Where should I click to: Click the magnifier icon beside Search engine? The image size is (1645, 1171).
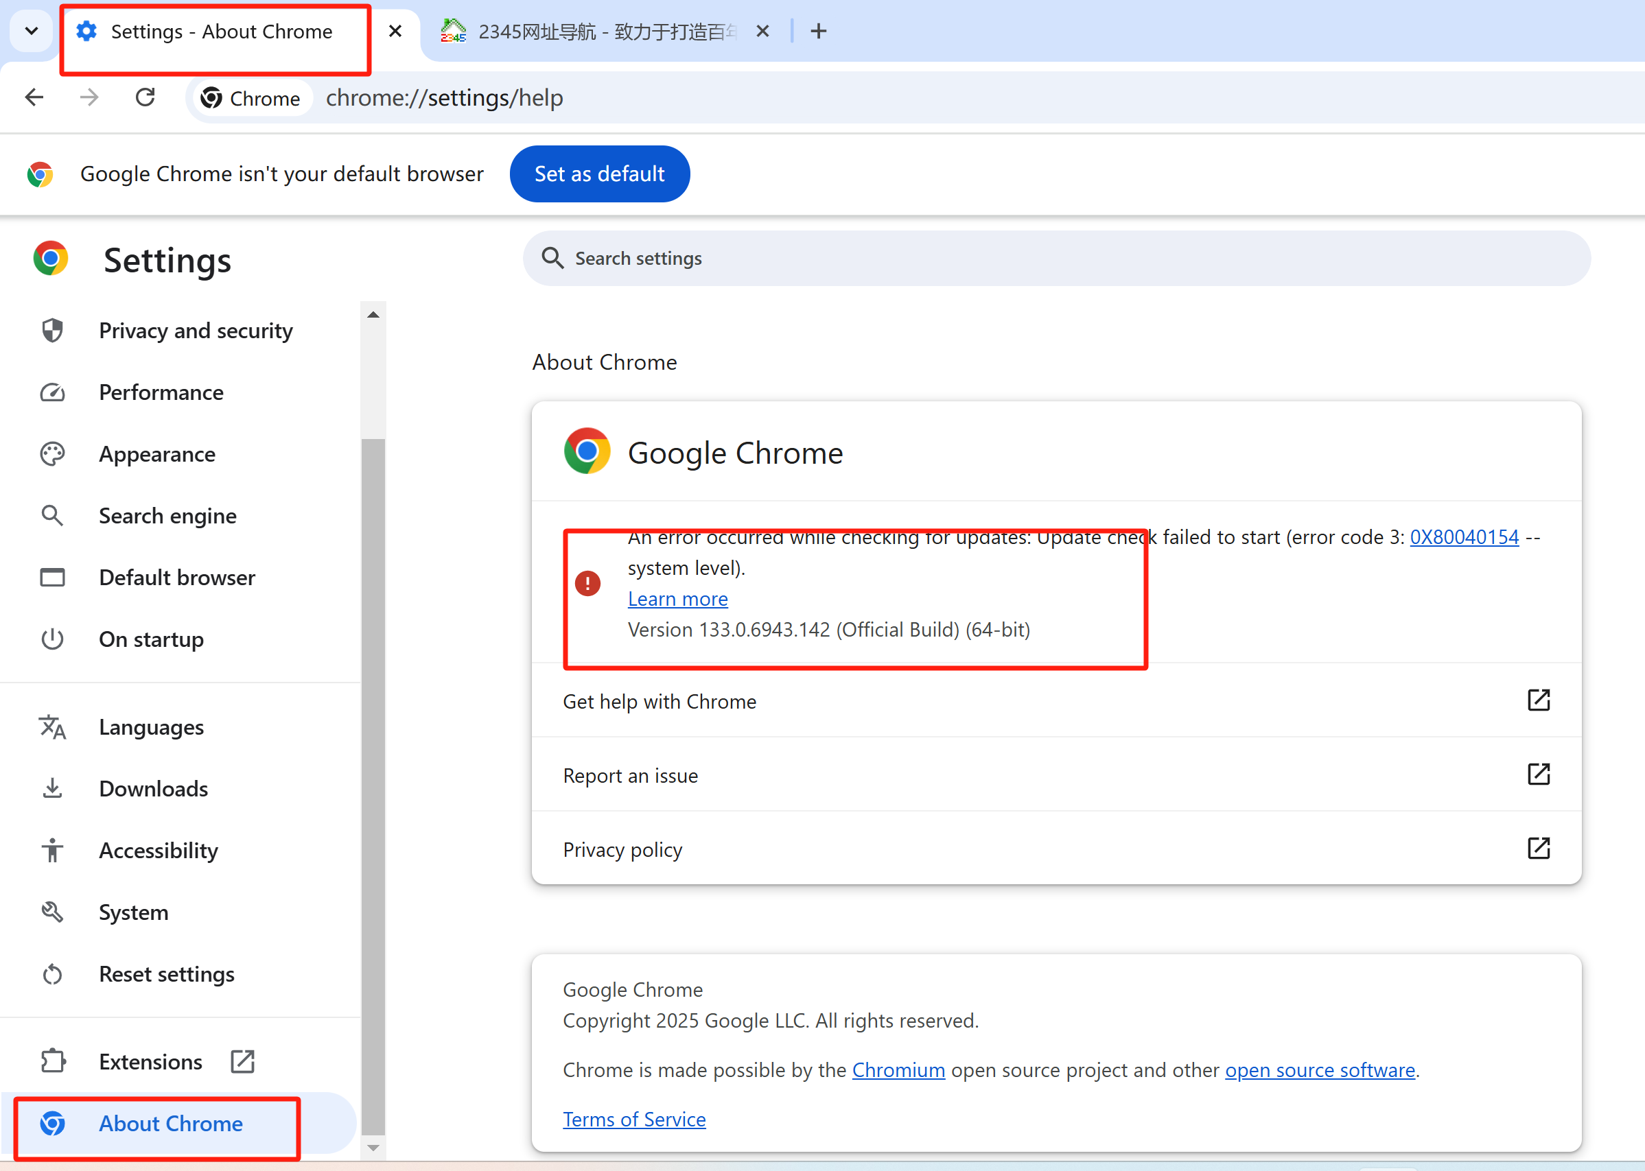click(x=52, y=516)
